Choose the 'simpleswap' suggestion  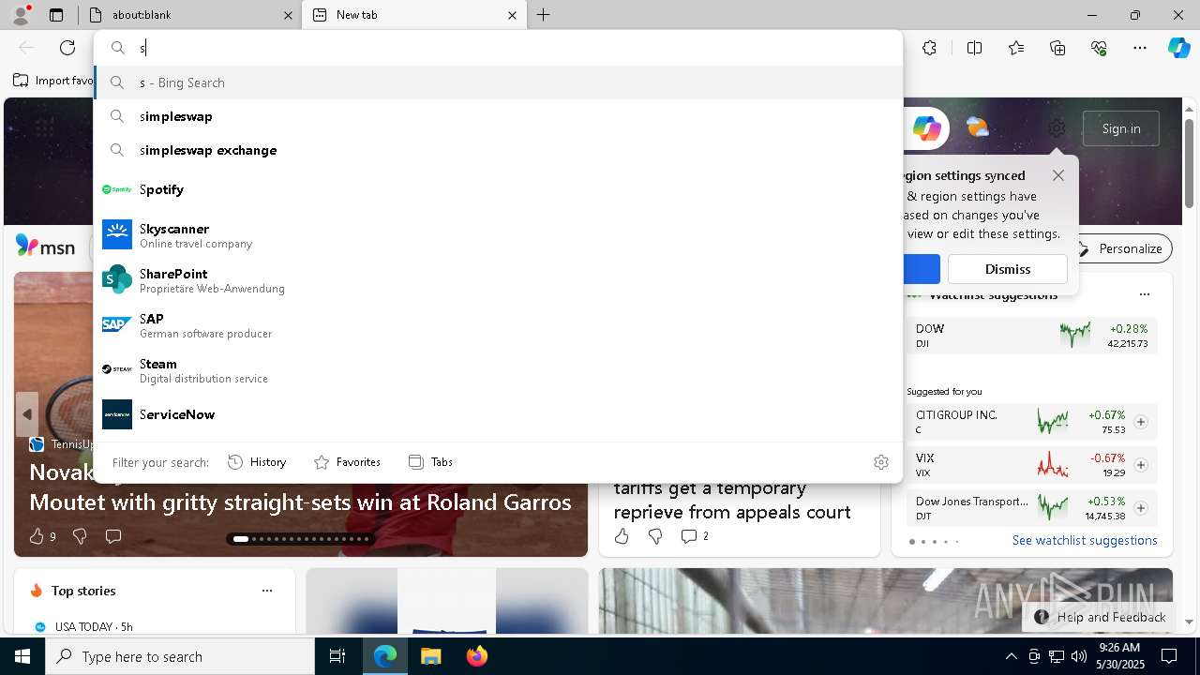pos(499,116)
